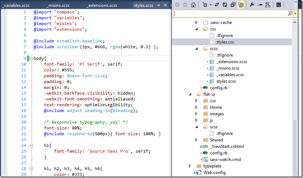Viewport: 303px width, 178px height.
Task: Select _extensions.scss in the tree
Action: click(x=232, y=62)
